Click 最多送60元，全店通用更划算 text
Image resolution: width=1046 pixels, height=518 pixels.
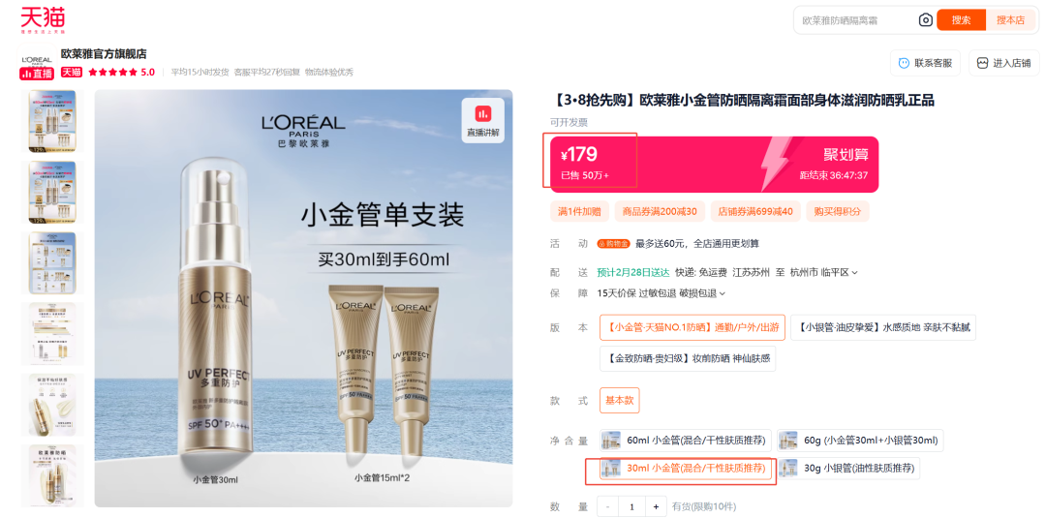697,244
